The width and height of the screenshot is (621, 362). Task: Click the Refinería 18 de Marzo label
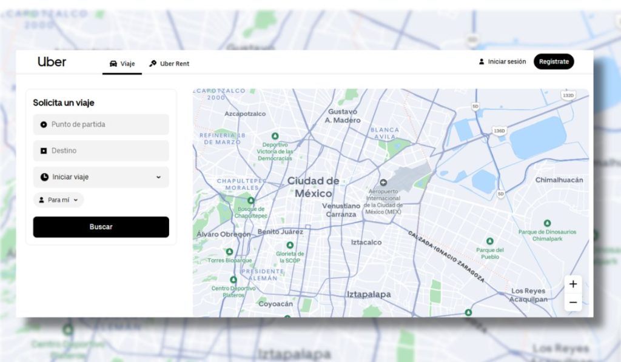222,139
